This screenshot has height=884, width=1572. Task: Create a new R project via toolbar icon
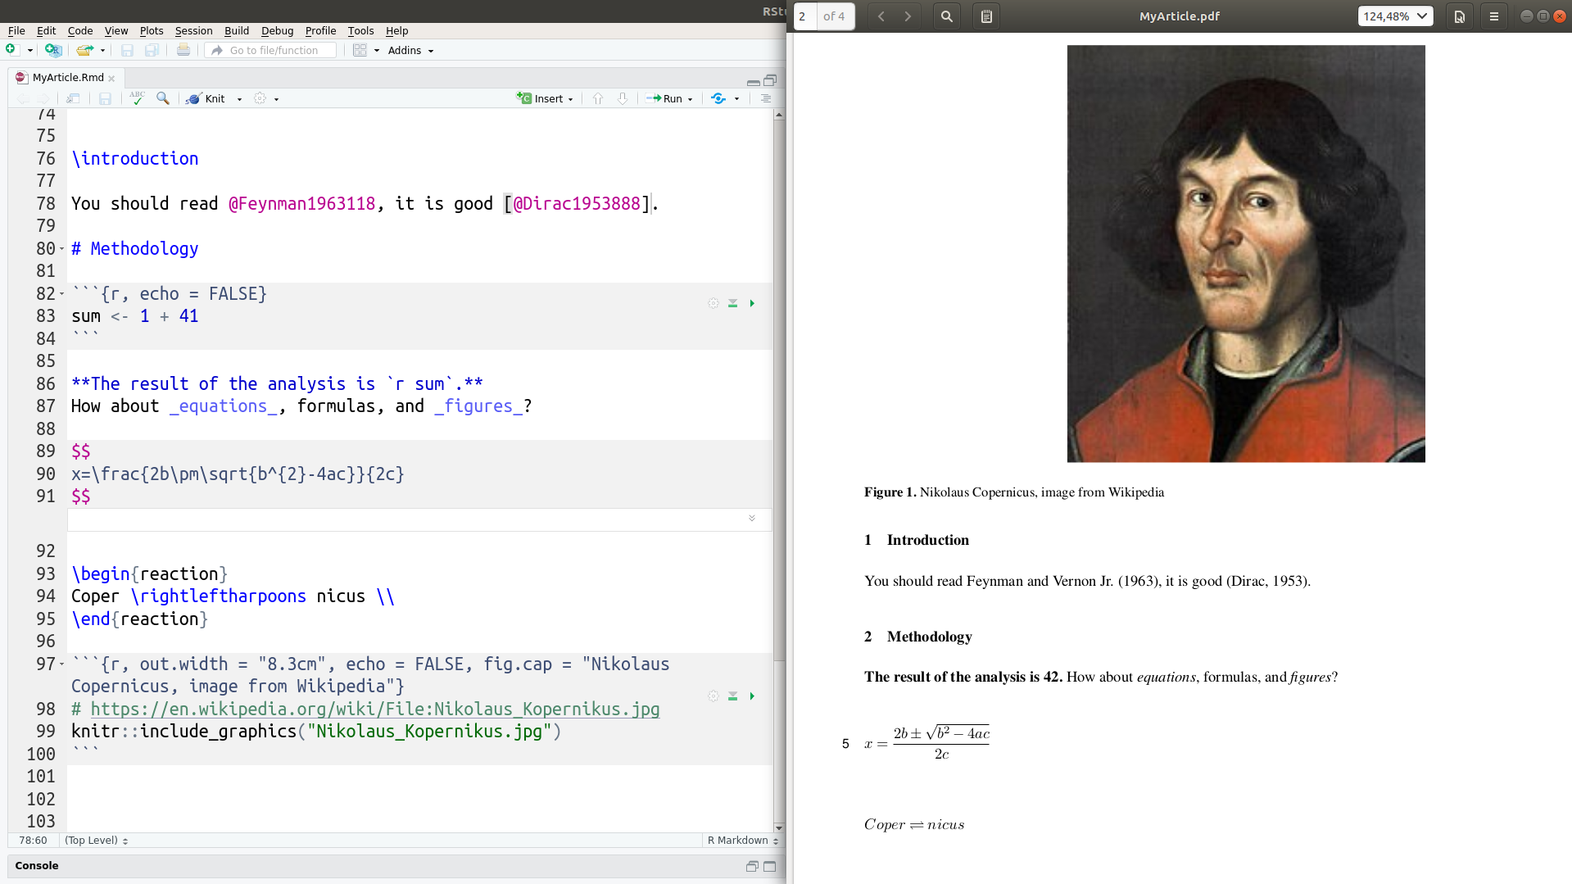coord(53,50)
